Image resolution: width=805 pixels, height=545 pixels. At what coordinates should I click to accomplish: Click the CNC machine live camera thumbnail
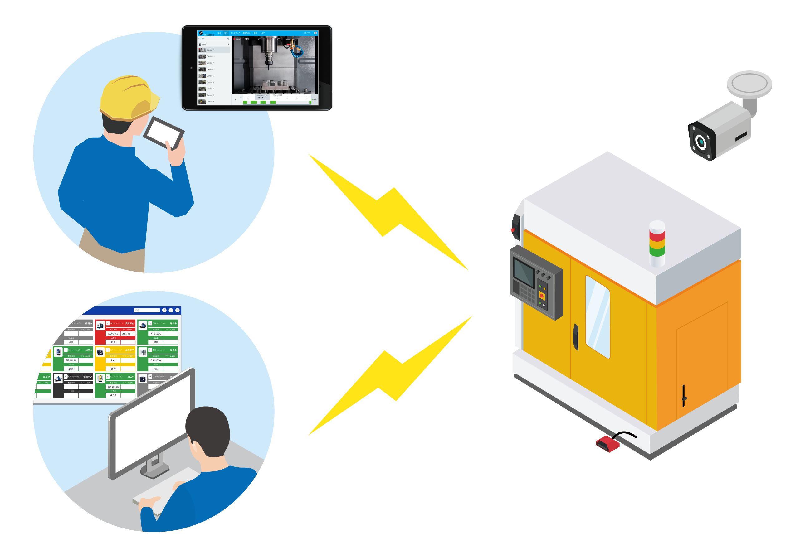pyautogui.click(x=201, y=50)
